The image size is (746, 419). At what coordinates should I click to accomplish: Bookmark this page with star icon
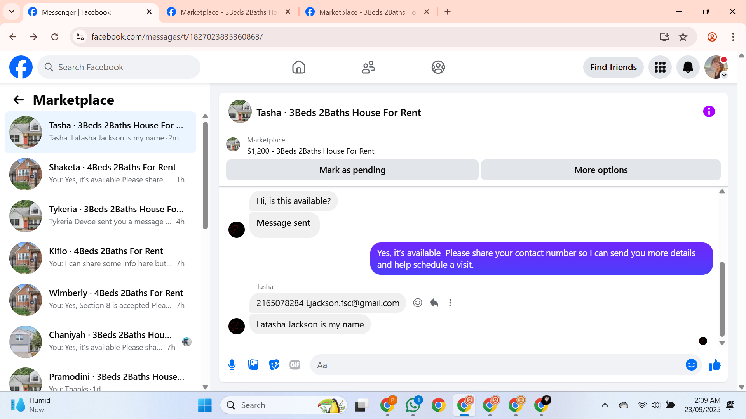click(x=683, y=37)
